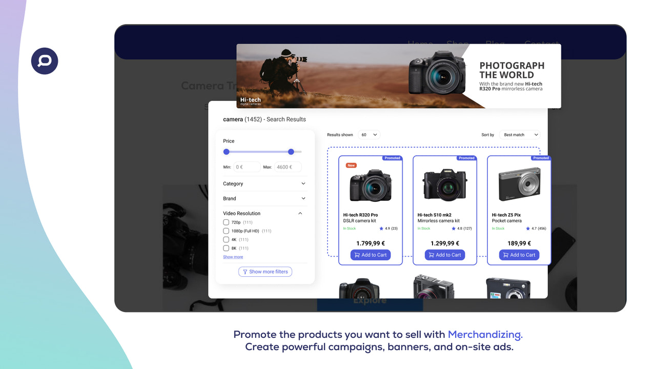Click the Show more filters button
Viewport: 656px width, 369px height.
coord(265,272)
